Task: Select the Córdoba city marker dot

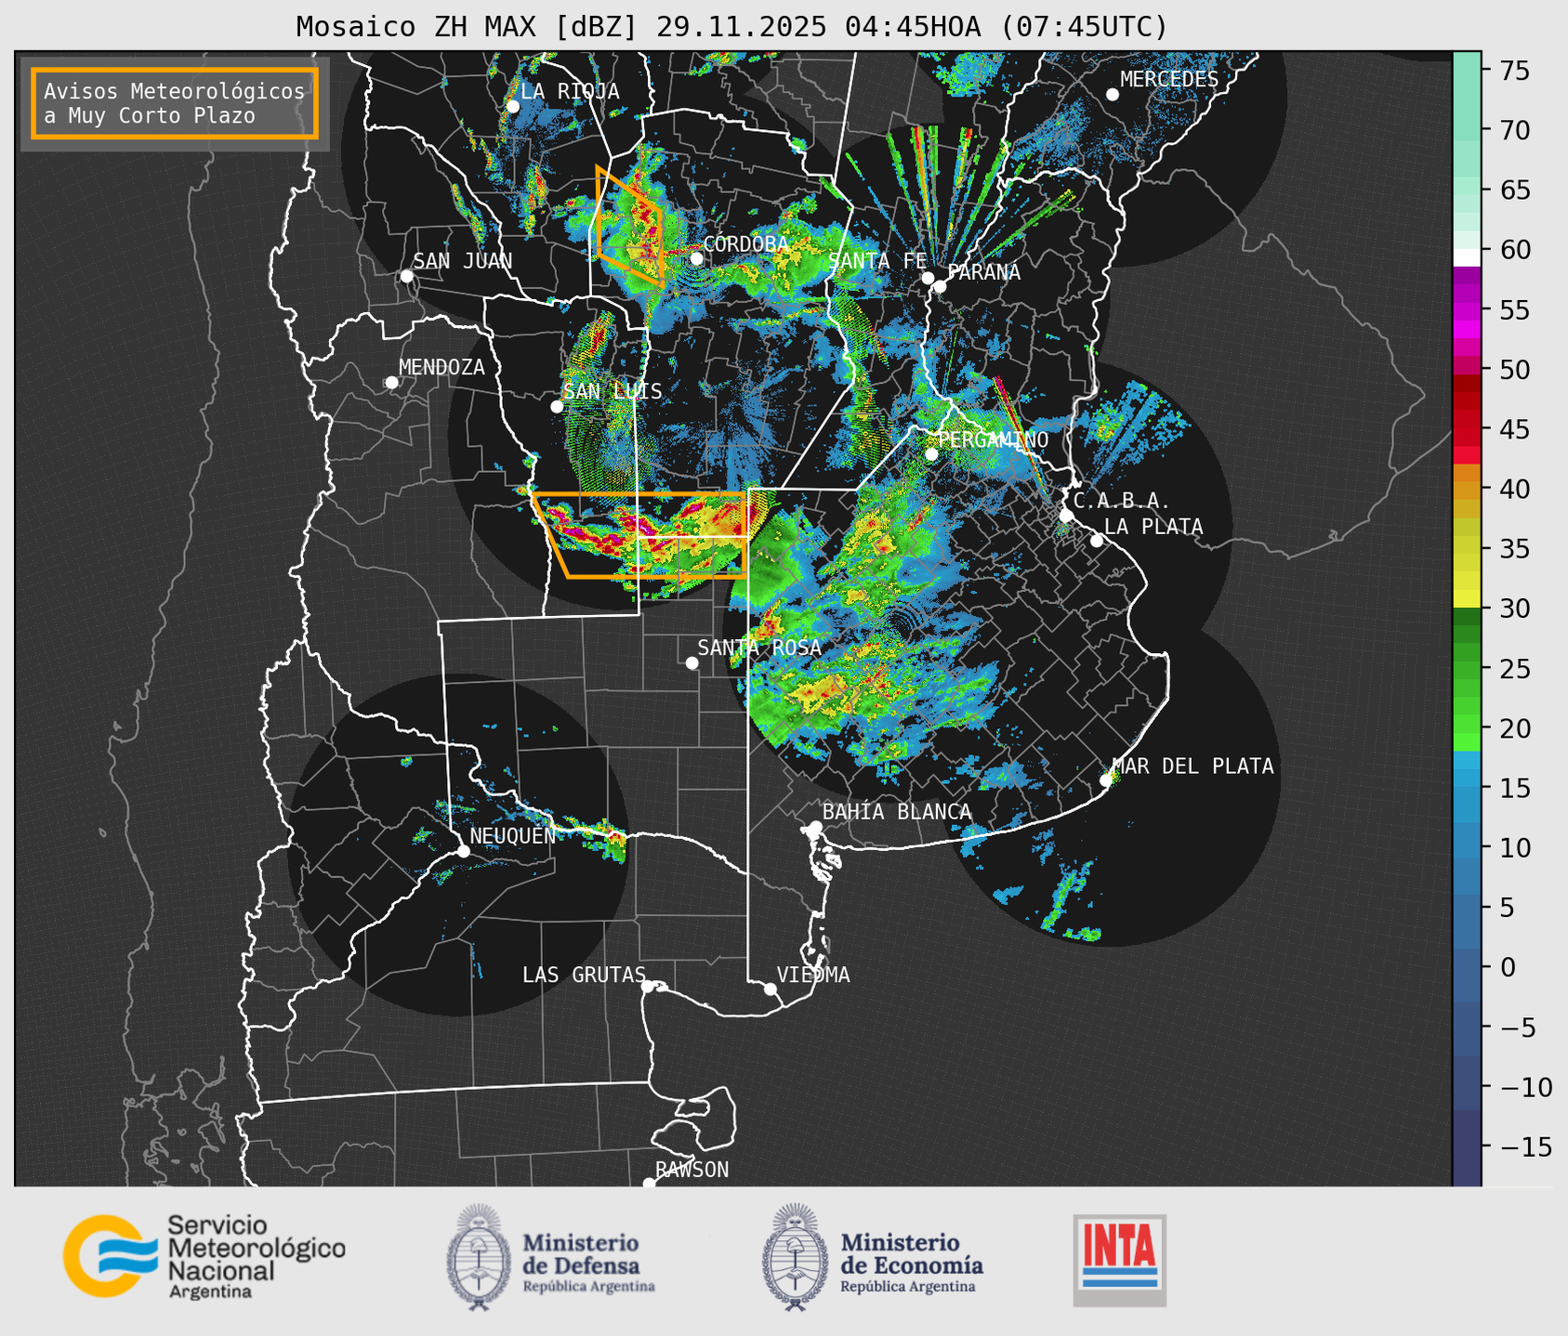Action: pos(696,258)
